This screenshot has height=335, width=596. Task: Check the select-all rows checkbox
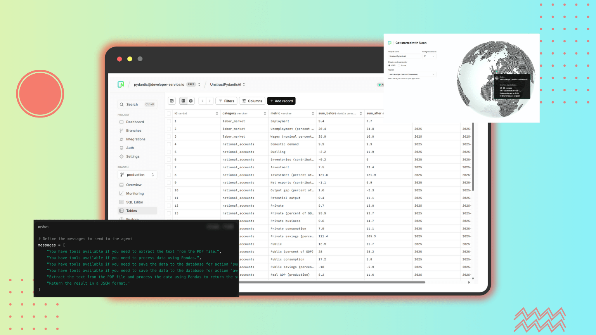tap(169, 114)
